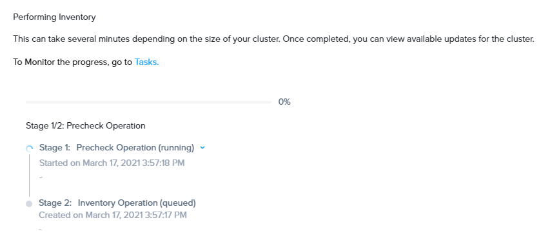Click the vertical connector between stages
This screenshot has width=550, height=236.
tap(29, 175)
